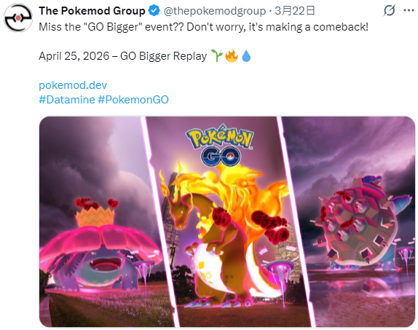Open the Gigantamax Charizard image panel
The height and width of the screenshot is (330, 418).
(x=228, y=221)
